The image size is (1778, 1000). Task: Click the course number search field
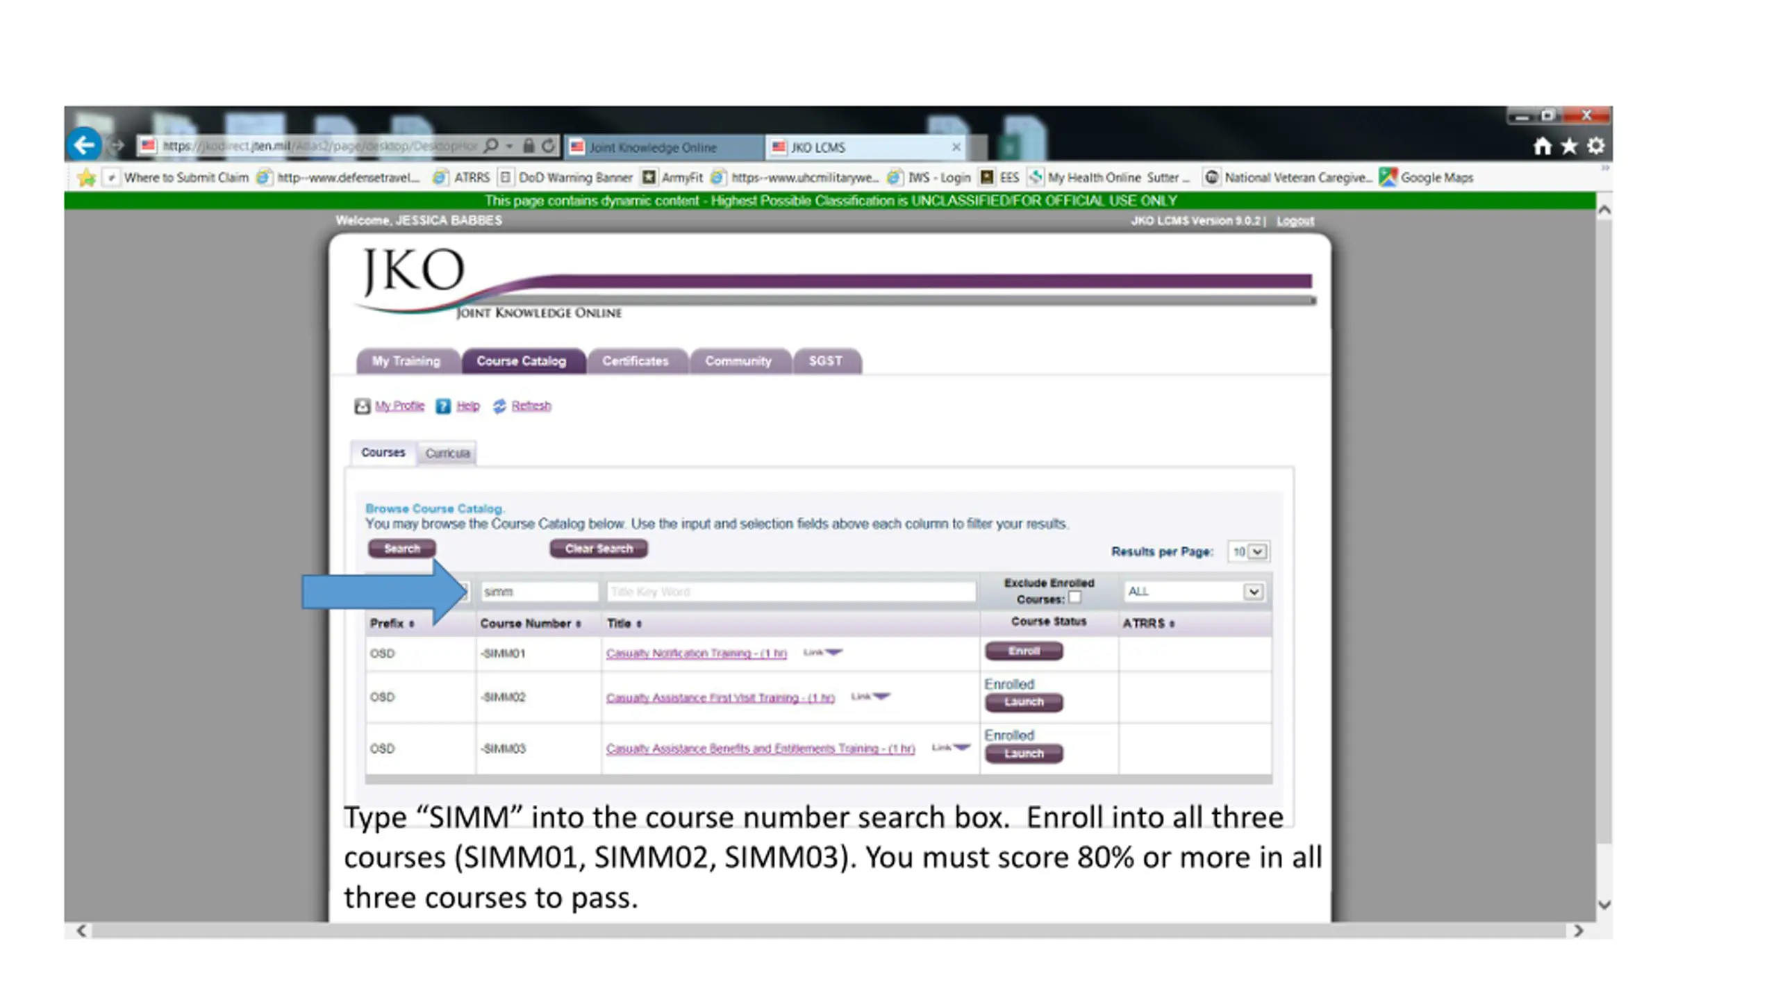point(540,592)
